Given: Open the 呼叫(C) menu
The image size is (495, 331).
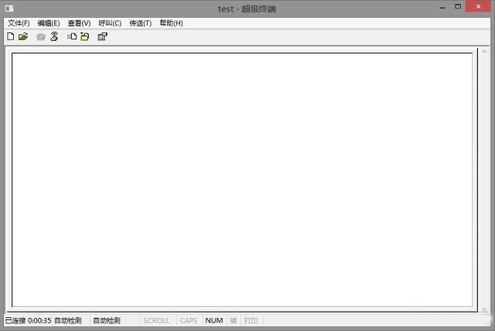Looking at the screenshot, I should [x=110, y=23].
